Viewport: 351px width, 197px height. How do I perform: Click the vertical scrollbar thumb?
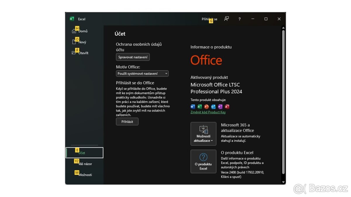283,102
